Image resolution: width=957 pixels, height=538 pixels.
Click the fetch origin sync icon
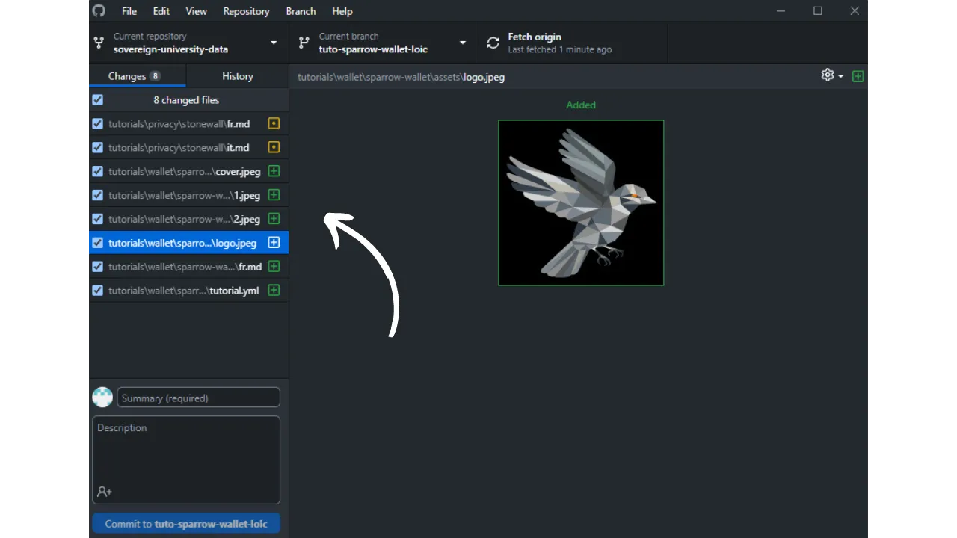(x=493, y=43)
